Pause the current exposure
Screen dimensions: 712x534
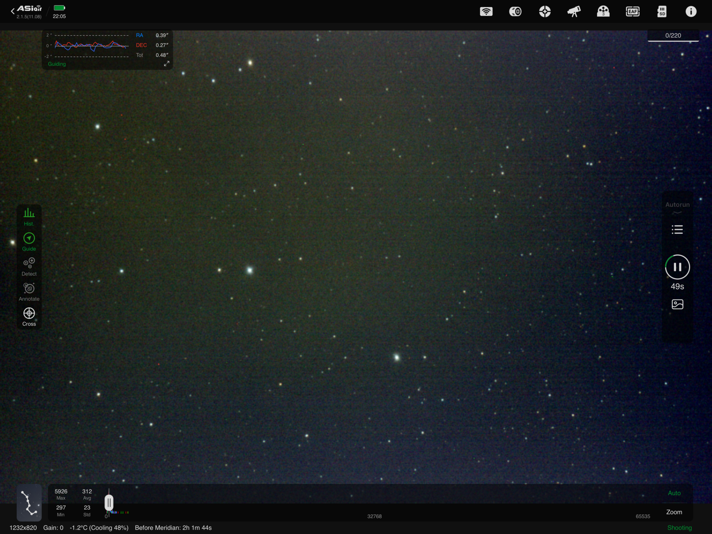point(678,267)
